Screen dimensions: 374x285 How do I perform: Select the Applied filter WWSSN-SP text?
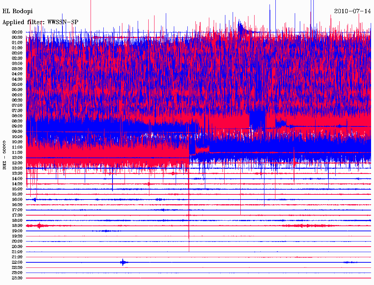(x=40, y=22)
